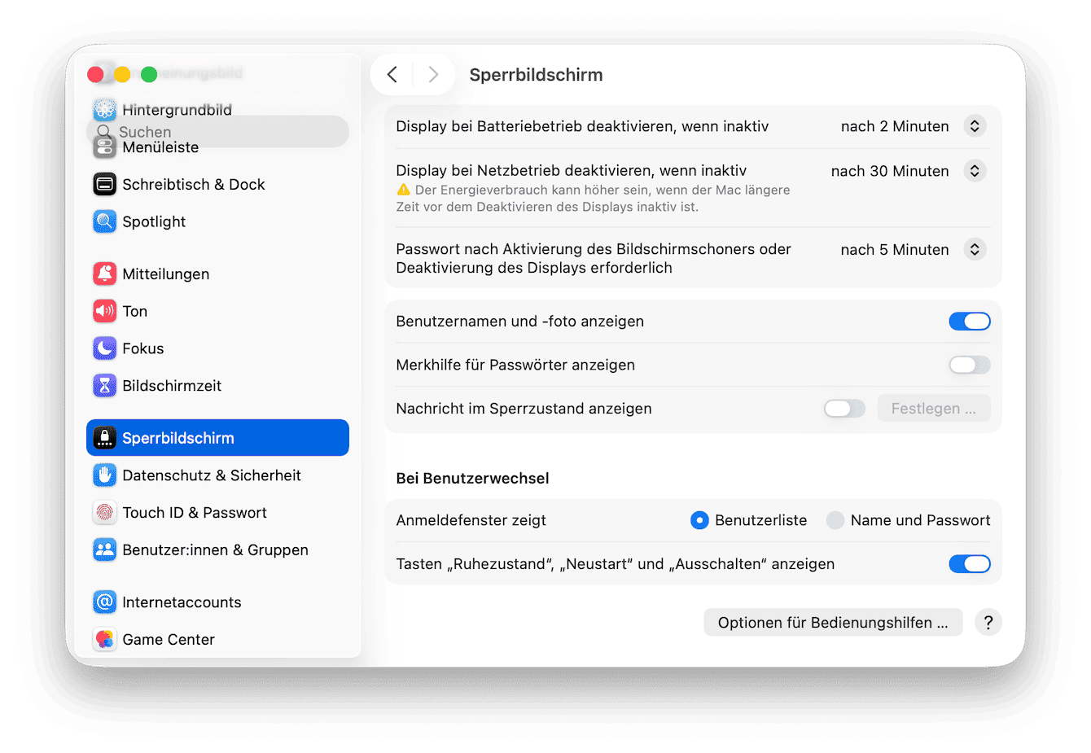Open Game Center settings pane

pos(217,640)
